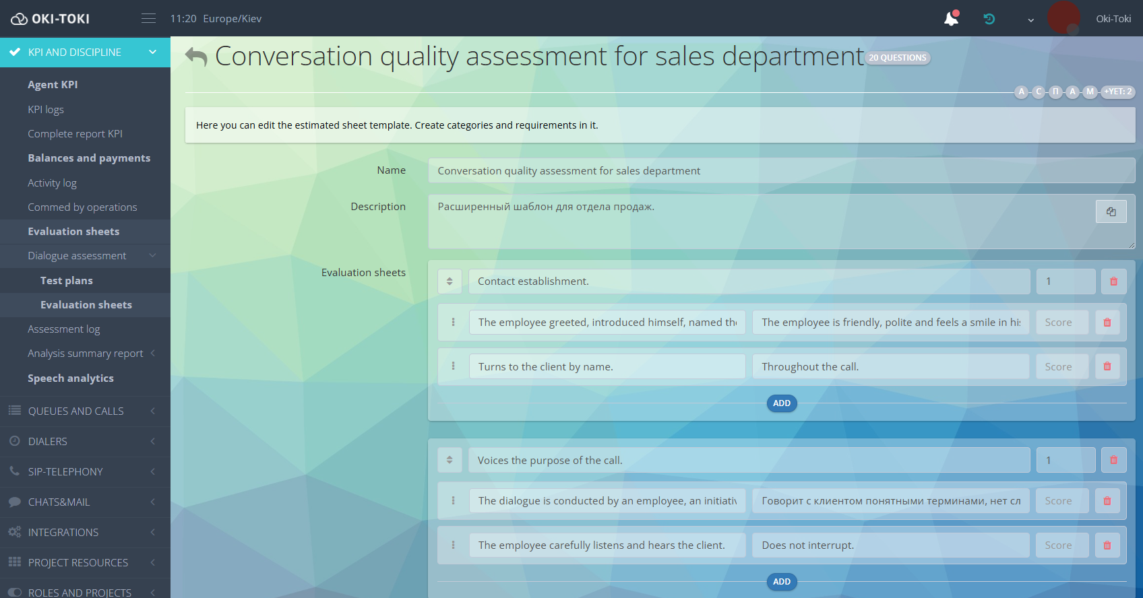Delete the 'Does not interrupt' requirement row

pyautogui.click(x=1107, y=545)
